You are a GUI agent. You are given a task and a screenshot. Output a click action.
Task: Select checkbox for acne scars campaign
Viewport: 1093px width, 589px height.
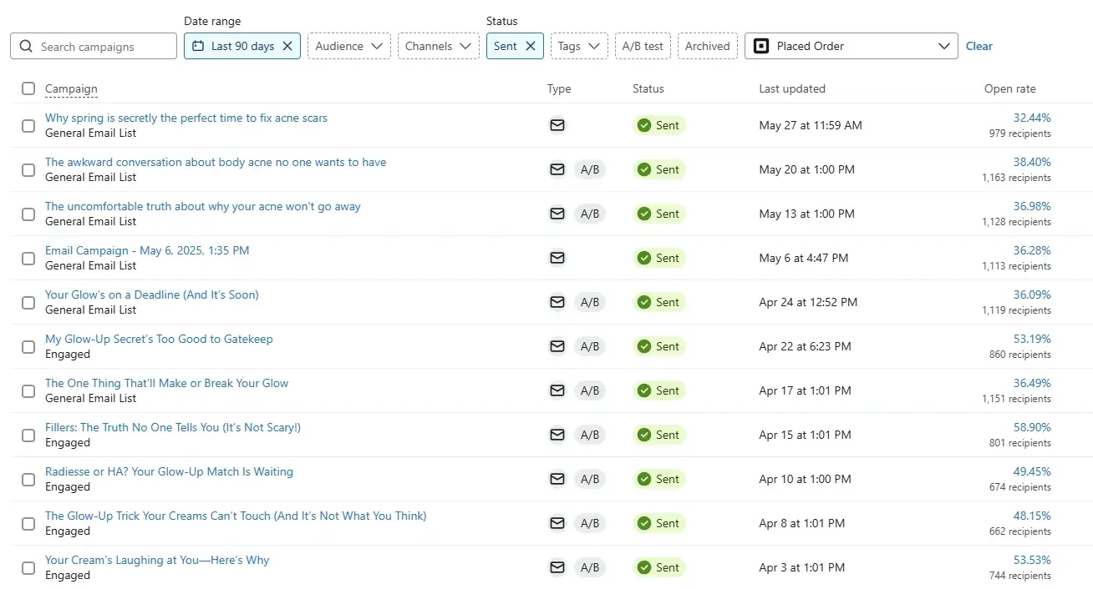click(28, 125)
